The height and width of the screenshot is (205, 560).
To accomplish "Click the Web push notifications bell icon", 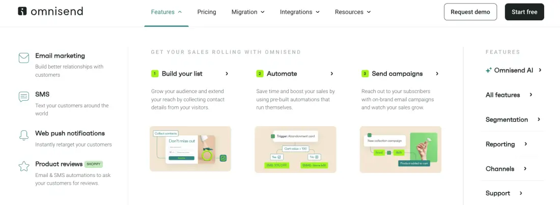I will [x=24, y=135].
